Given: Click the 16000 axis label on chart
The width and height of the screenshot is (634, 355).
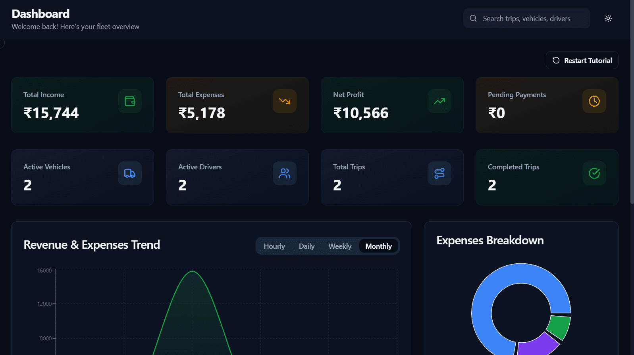Looking at the screenshot, I should [x=44, y=271].
